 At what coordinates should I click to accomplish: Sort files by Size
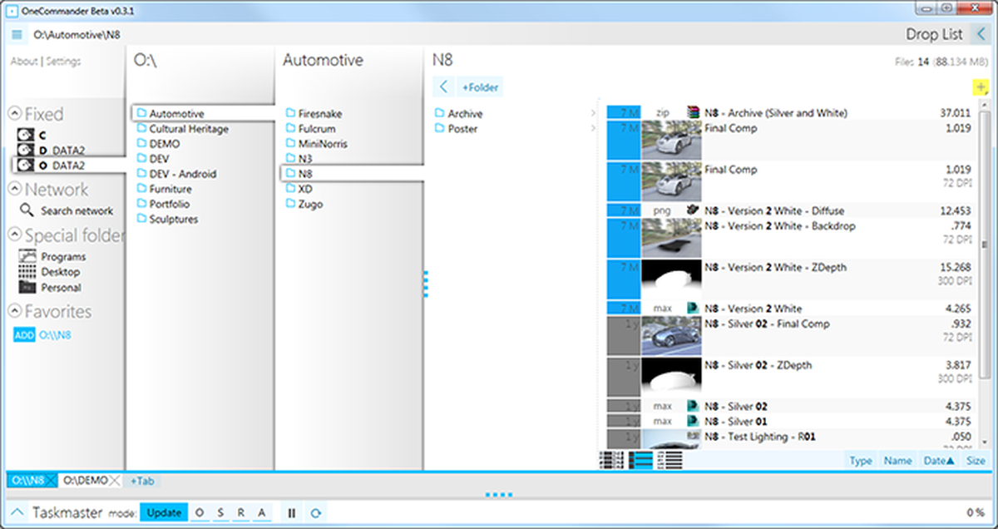pos(976,460)
